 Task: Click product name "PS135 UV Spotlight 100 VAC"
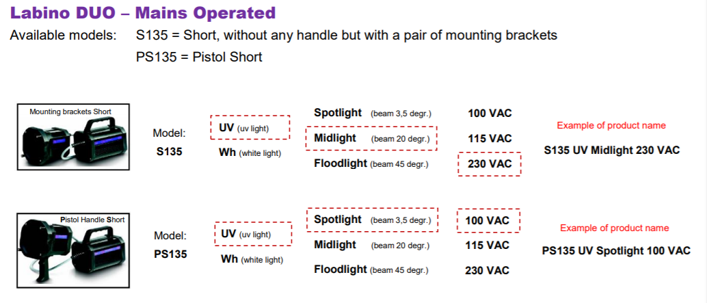coord(615,251)
